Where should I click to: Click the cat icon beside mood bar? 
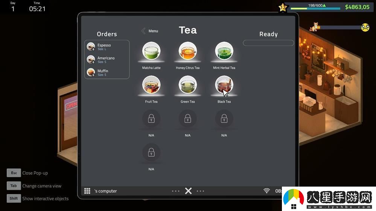click(314, 27)
